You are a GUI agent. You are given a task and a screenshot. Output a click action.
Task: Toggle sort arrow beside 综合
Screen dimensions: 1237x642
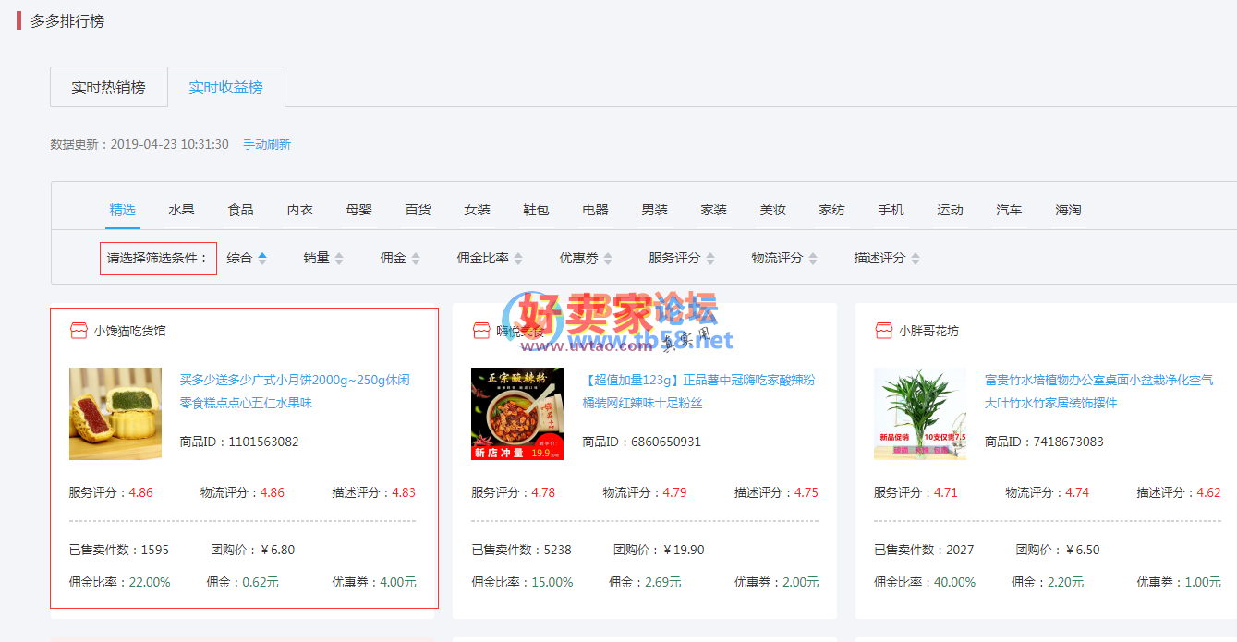[x=262, y=259]
